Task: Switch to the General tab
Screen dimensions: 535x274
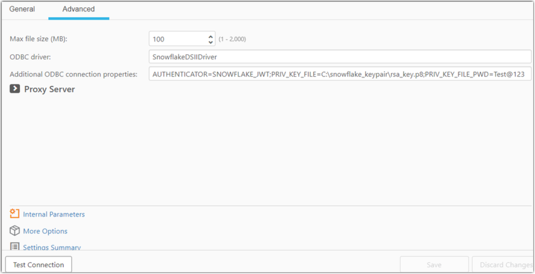Action: tap(22, 9)
